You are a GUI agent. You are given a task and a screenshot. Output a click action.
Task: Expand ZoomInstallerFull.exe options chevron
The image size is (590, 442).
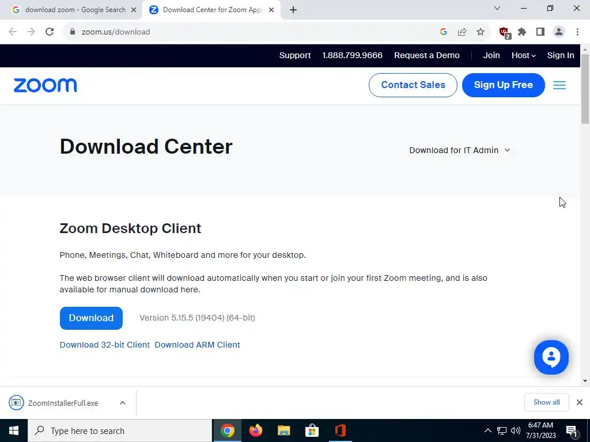[x=123, y=403]
